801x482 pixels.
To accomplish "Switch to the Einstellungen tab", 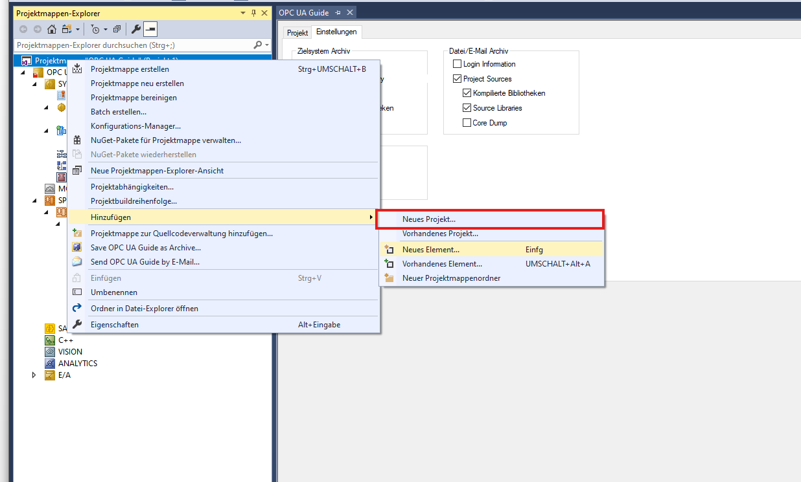I will click(x=336, y=32).
